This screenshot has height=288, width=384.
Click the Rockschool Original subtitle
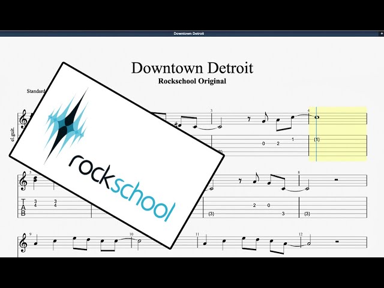[x=192, y=81]
